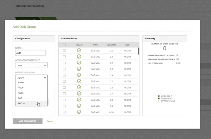Click health status icon for disk 0.2
The image size is (211, 139).
(79, 63)
